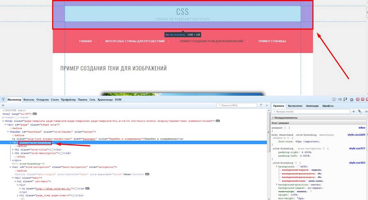Open the ПРИМЕР СТРАНИЦЫ menu link
Image resolution: width=368 pixels, height=200 pixels.
click(x=272, y=41)
